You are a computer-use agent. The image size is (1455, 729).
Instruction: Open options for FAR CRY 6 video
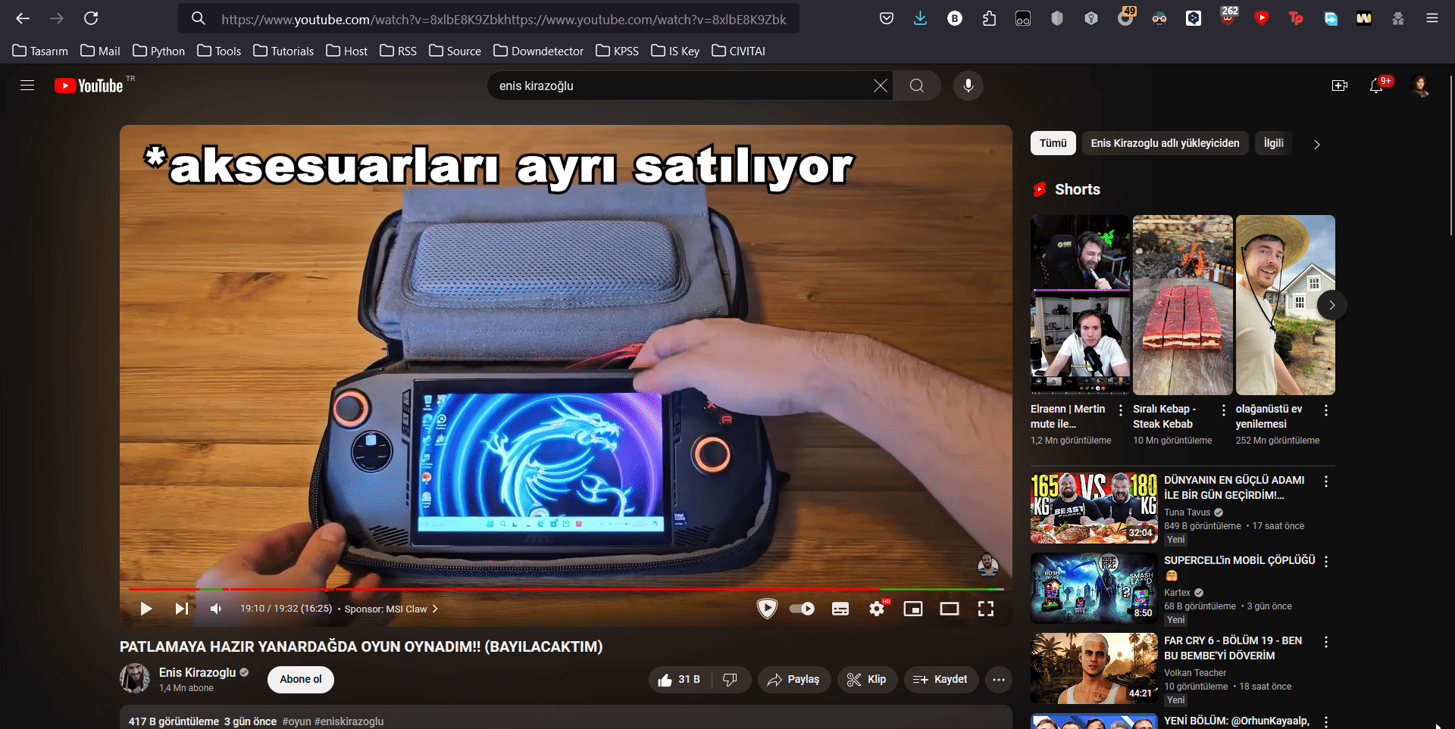click(x=1325, y=642)
